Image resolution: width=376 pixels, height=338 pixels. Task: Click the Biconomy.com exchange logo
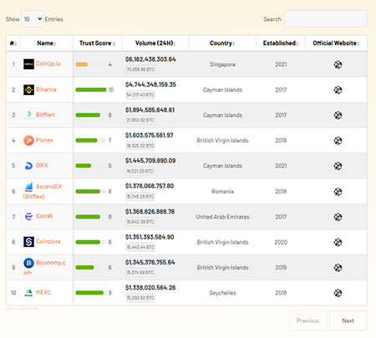(x=28, y=263)
